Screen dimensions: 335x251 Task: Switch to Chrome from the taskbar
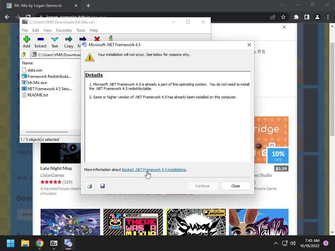tap(40, 243)
